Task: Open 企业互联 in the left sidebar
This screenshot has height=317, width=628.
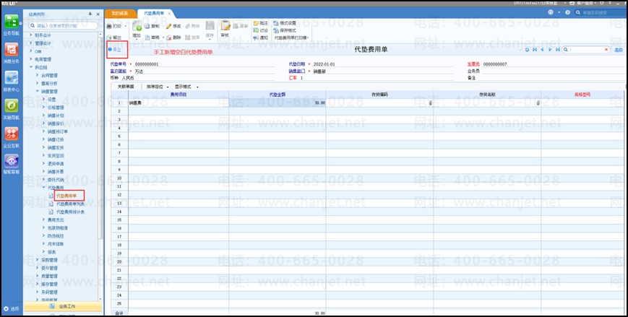Action: 11,136
